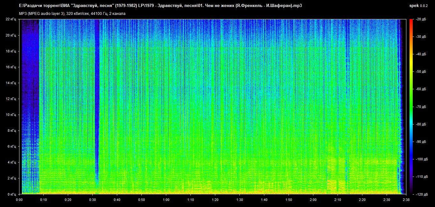Image resolution: width=435 pixels, height=207 pixels.
Task: Click the dark blue silent gap near 0:32
Action: pyautogui.click(x=97, y=95)
